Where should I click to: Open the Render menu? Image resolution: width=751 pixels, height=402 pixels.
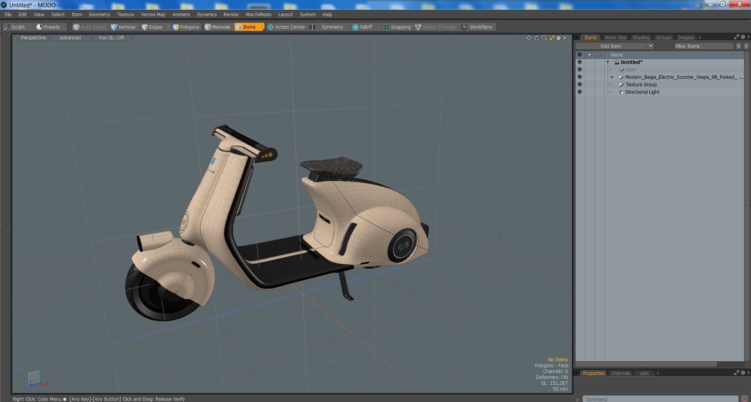point(231,14)
